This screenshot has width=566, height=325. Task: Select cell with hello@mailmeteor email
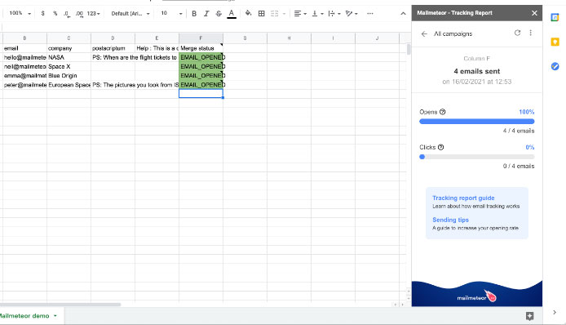point(25,57)
